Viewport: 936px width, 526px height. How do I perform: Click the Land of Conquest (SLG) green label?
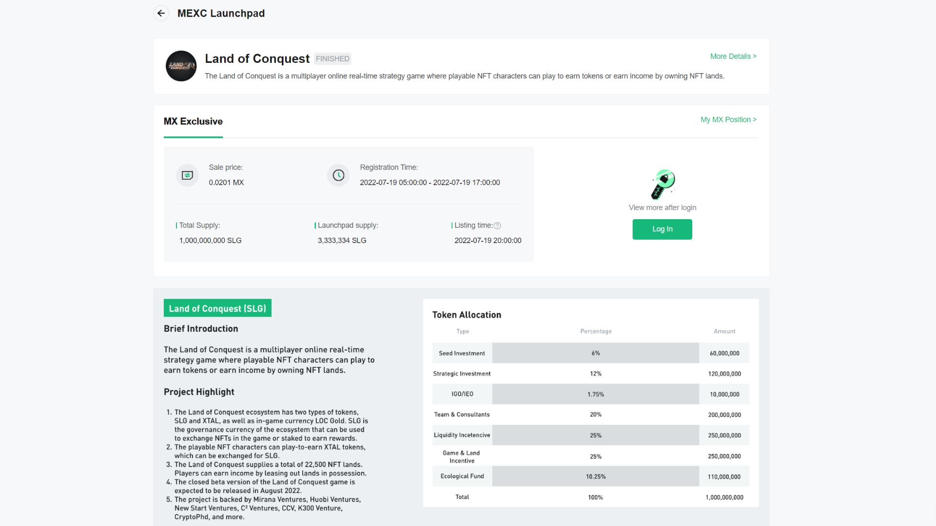pos(217,308)
